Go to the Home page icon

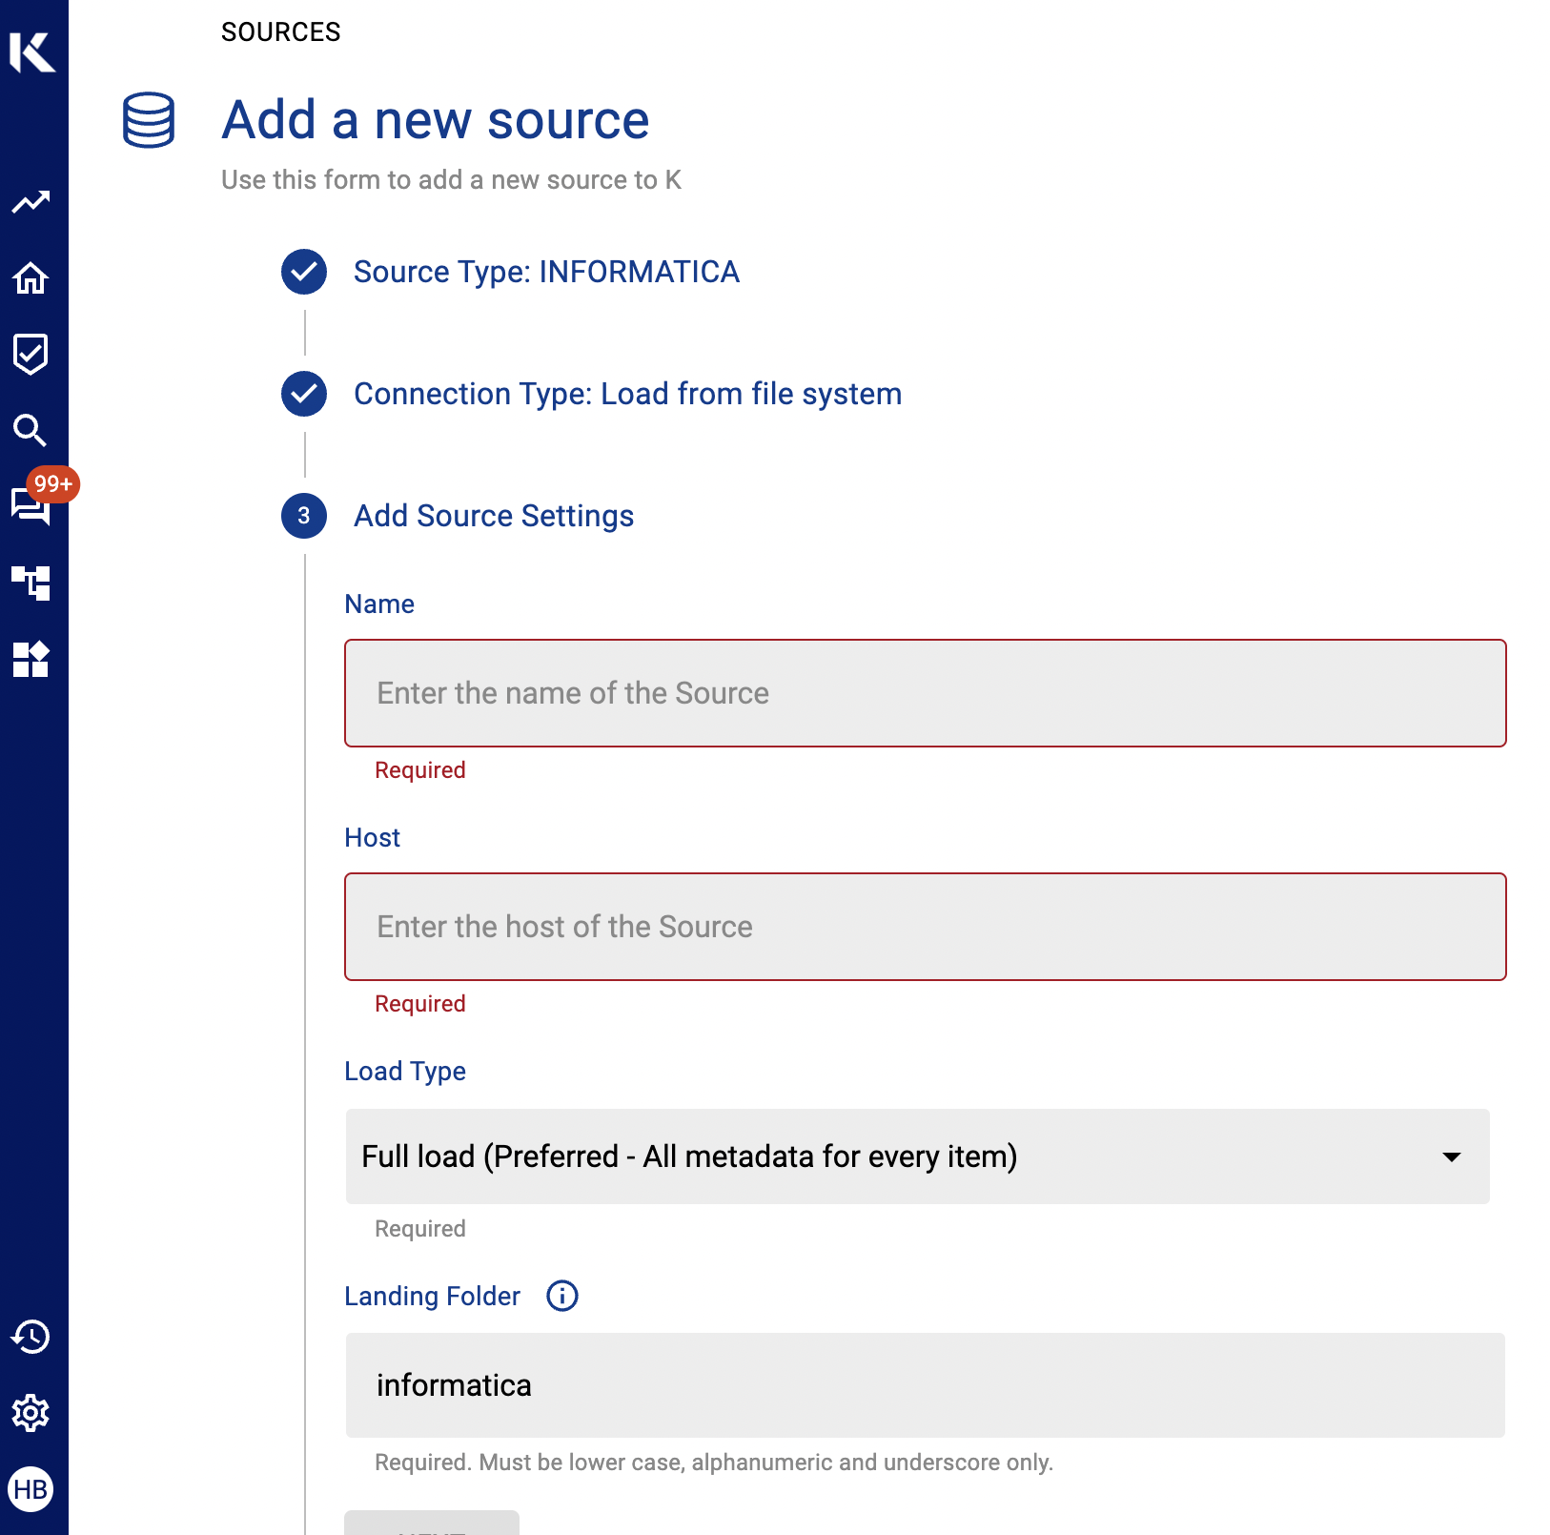[x=31, y=278]
